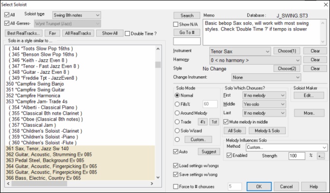This screenshot has width=330, height=193.
Task: Open the Soloist type dropdown
Action: tap(77, 15)
